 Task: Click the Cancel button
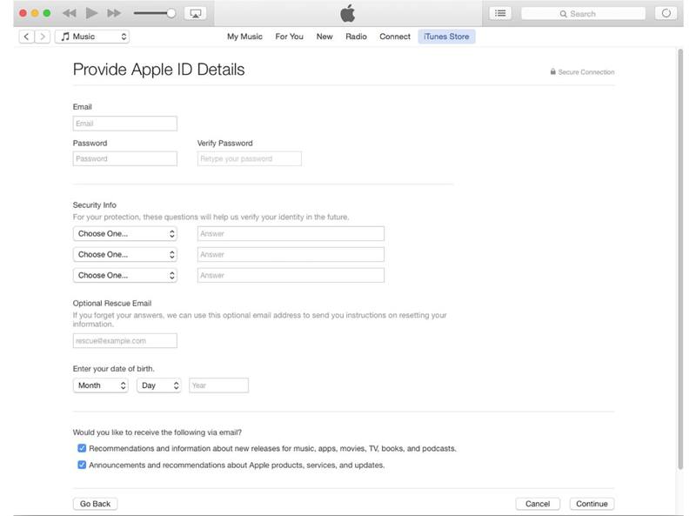click(538, 504)
